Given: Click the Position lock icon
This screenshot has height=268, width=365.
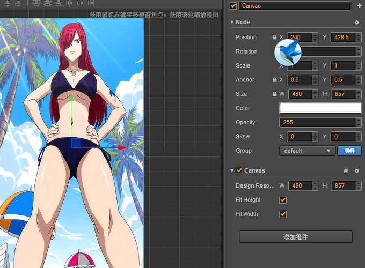Looking at the screenshot, I should [x=275, y=37].
